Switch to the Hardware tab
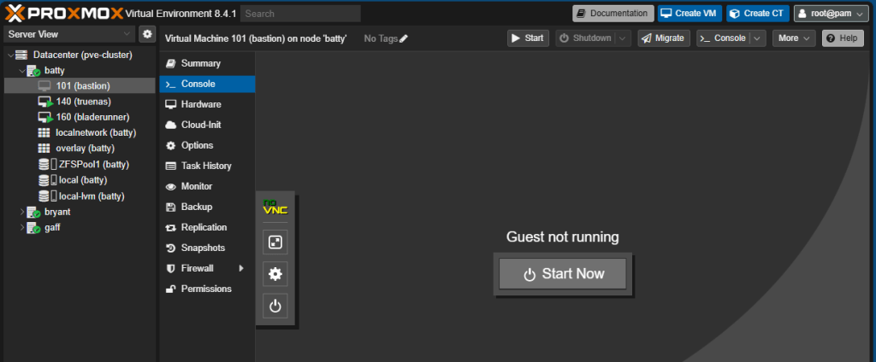Image resolution: width=876 pixels, height=362 pixels. coord(200,104)
